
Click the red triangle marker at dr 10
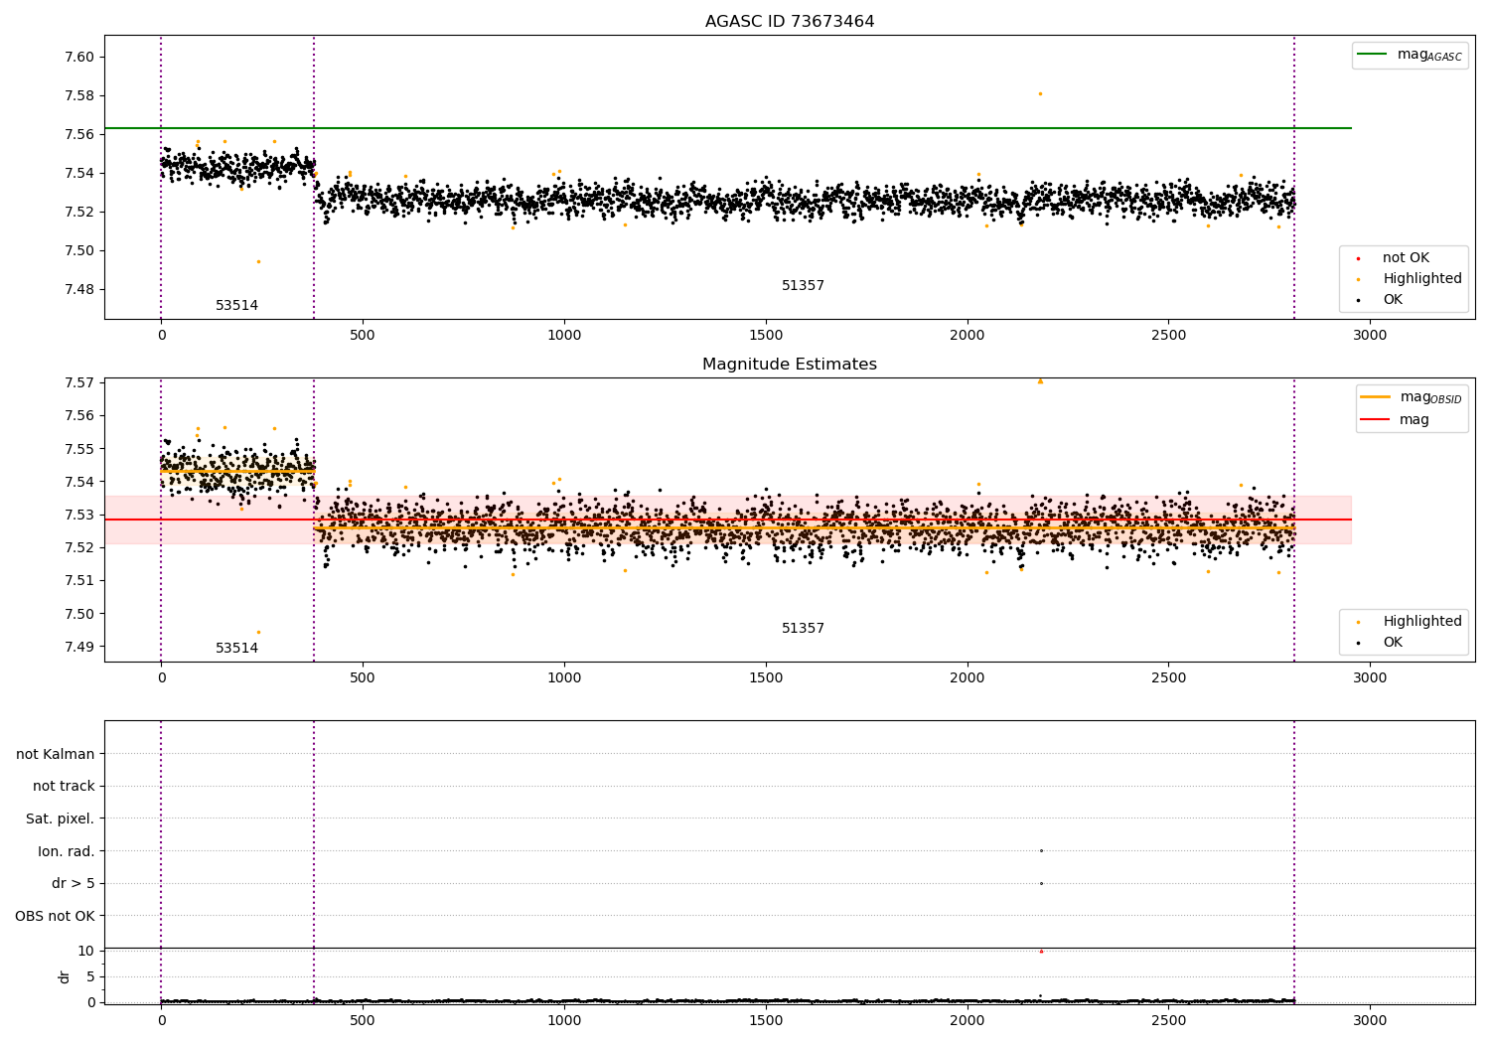tap(1041, 951)
